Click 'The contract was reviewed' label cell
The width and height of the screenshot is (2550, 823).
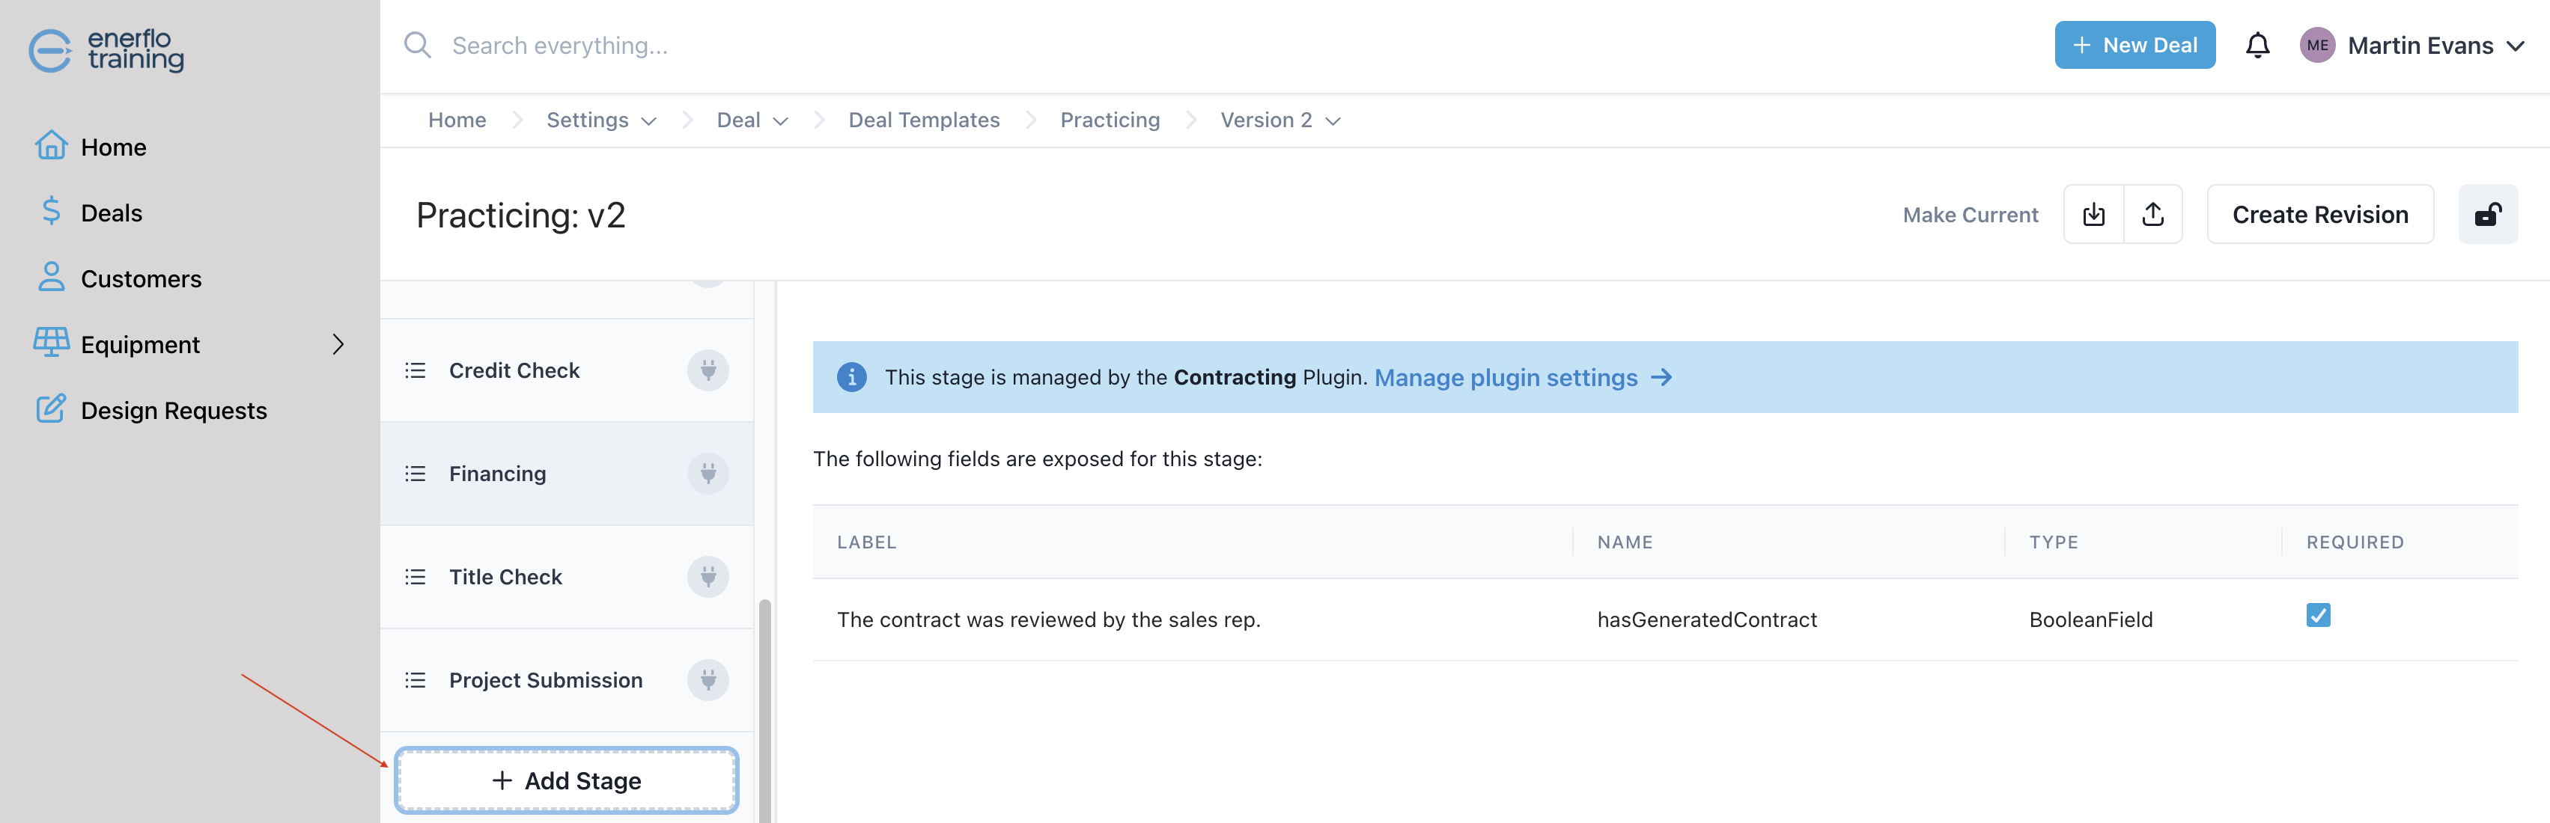click(1048, 619)
